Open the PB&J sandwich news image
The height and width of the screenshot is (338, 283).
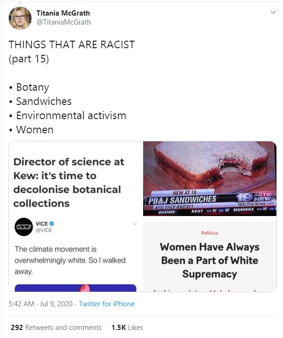[x=210, y=179]
